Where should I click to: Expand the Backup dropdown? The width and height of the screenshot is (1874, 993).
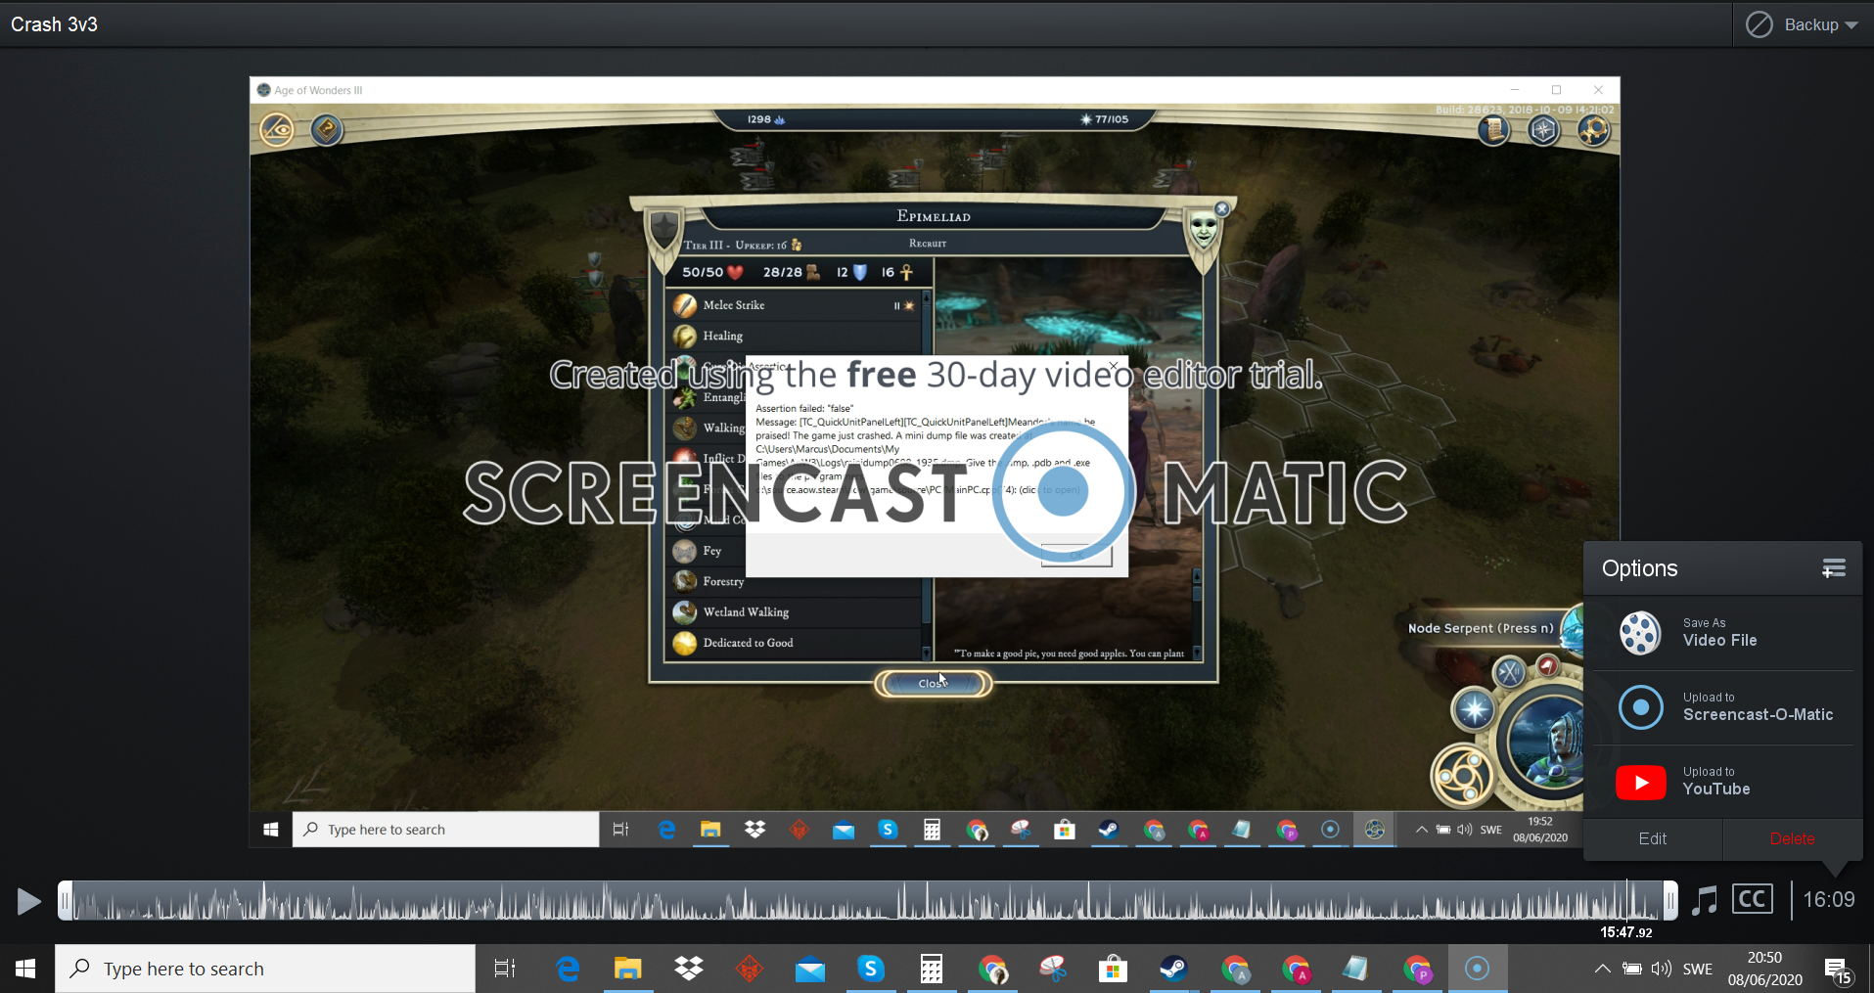1804,25
